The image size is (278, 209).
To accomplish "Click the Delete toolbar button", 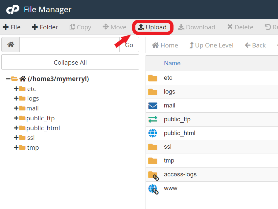I will click(x=240, y=27).
